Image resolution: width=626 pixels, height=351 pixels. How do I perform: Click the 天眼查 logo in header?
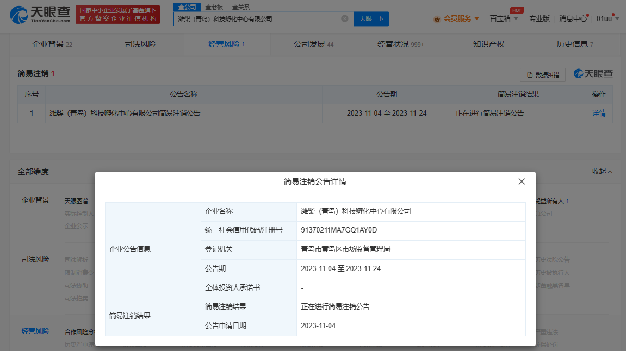40,15
